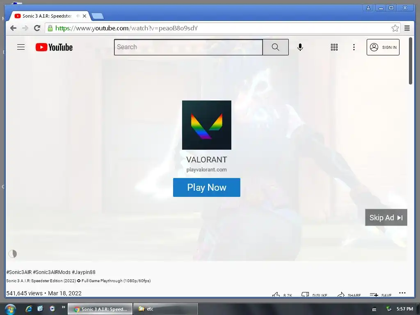
Task: Open the YouTube guide hamburger menu
Action: tap(21, 47)
